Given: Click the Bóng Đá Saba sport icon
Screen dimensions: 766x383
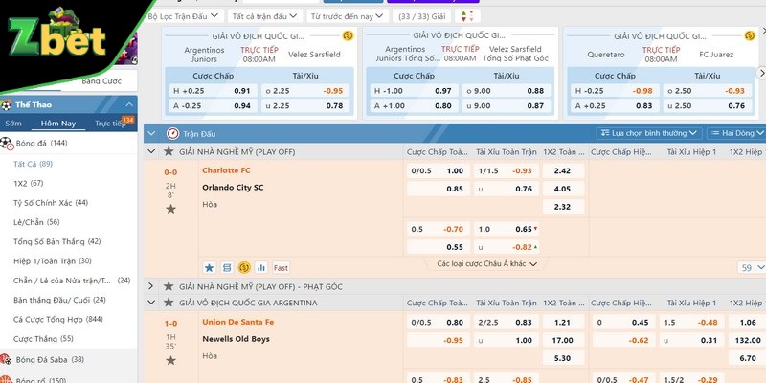Looking at the screenshot, I should coord(8,360).
